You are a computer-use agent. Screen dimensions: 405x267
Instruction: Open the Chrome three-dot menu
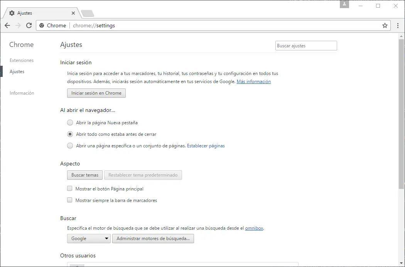tap(398, 25)
